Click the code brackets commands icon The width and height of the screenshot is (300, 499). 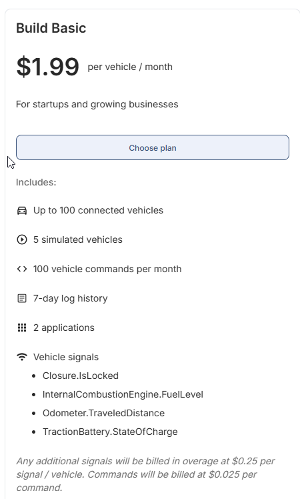(22, 269)
